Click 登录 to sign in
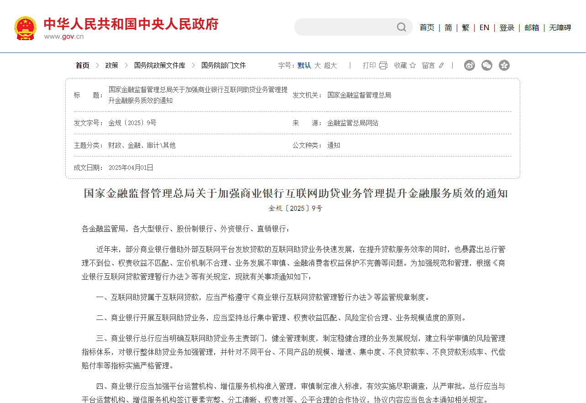The height and width of the screenshot is (403, 586). coord(507,28)
